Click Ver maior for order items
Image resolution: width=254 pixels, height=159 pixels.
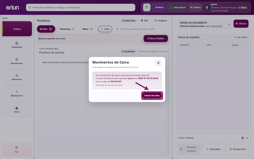click(x=241, y=37)
